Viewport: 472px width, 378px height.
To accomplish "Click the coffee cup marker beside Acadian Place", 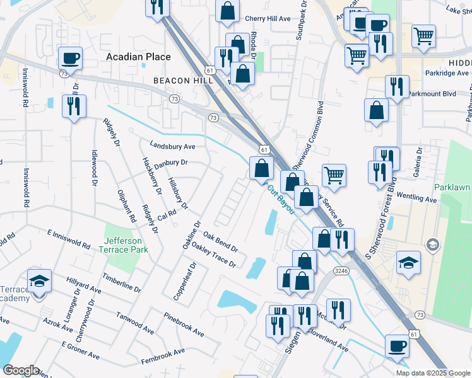I will (70, 59).
